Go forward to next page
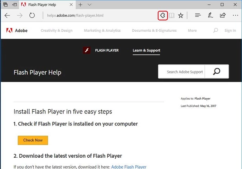The width and height of the screenshot is (242, 169). 20,16
